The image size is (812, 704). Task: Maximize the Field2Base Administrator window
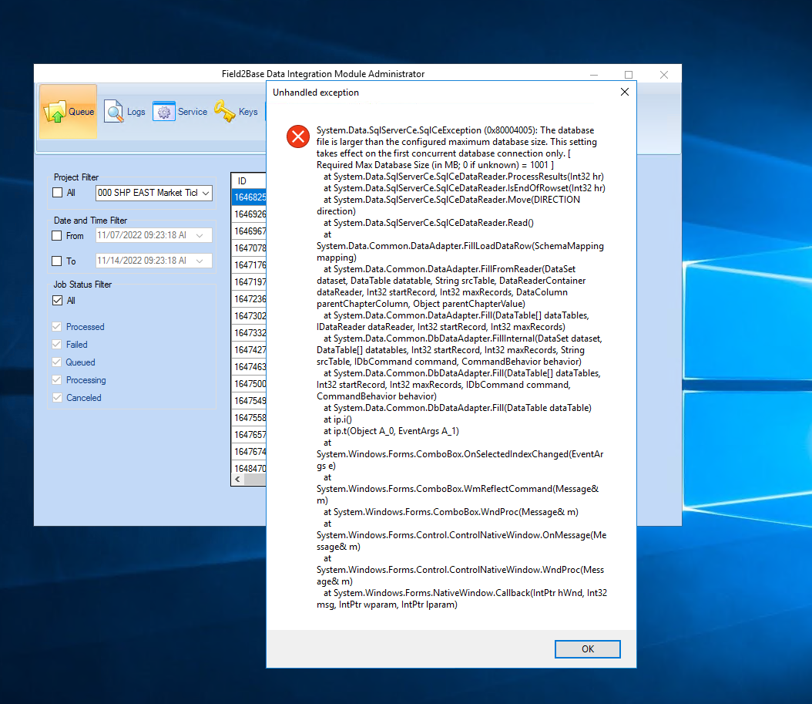click(x=629, y=75)
